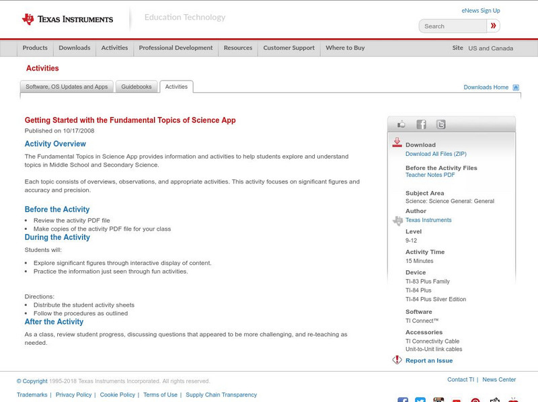Open the eNews Sign Up link

(481, 11)
